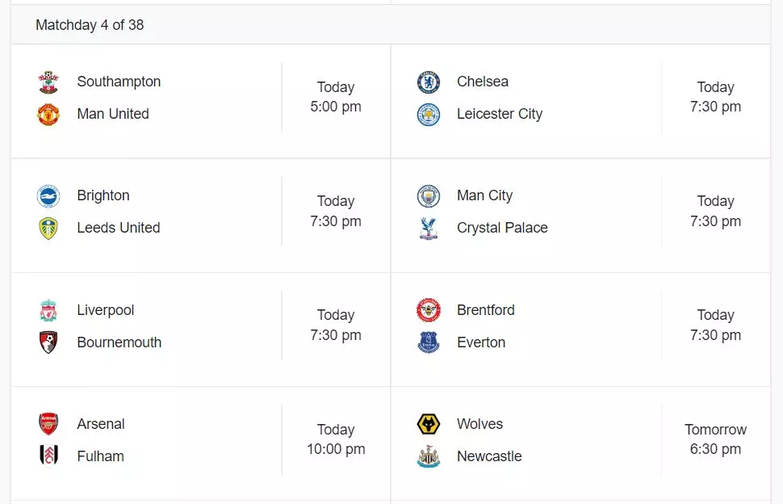Click the Chelsea club crest
Image resolution: width=783 pixels, height=504 pixels.
429,82
